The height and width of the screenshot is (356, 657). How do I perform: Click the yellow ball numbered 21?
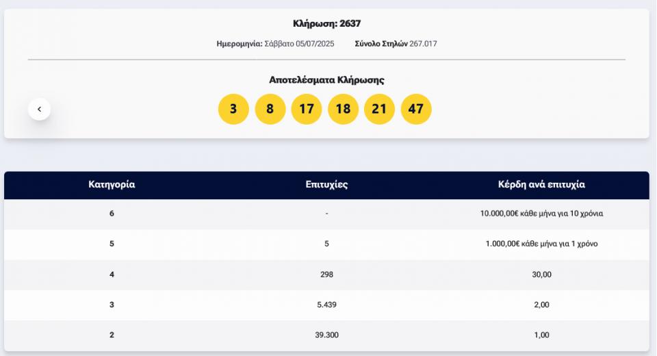[380, 109]
